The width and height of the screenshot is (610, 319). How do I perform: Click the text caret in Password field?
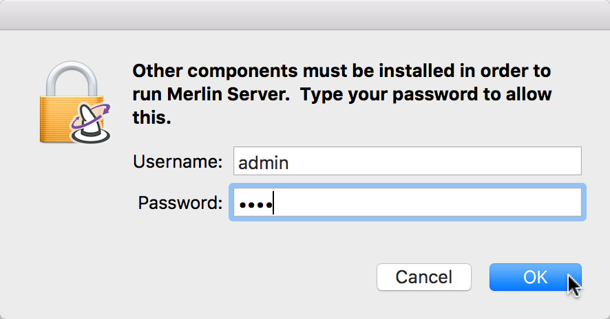pyautogui.click(x=273, y=203)
